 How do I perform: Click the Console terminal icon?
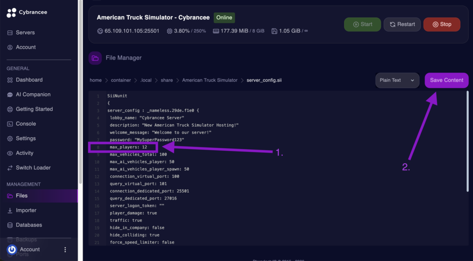(10, 124)
